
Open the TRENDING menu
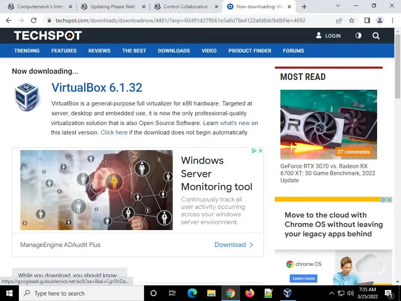click(x=27, y=51)
